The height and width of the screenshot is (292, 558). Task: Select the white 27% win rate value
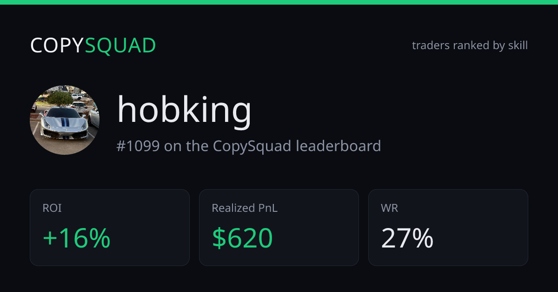click(407, 238)
